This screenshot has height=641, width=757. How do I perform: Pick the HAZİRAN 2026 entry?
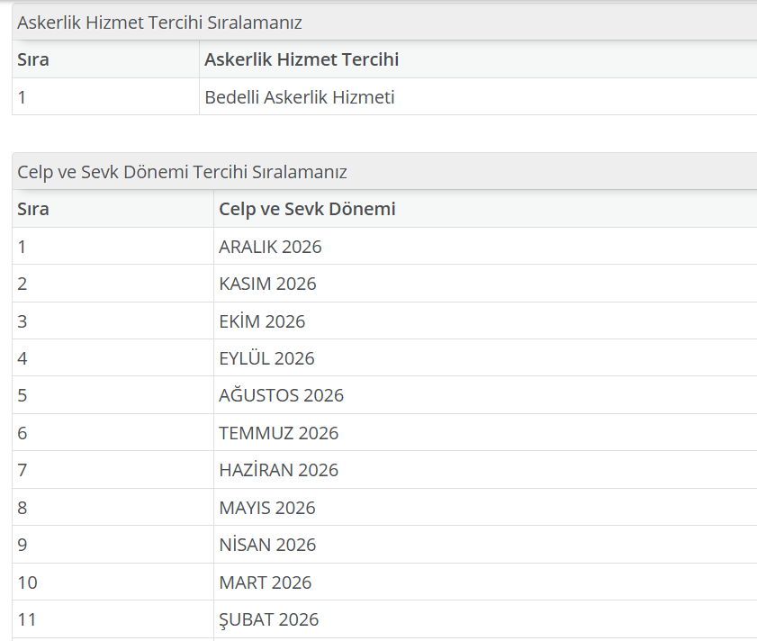[x=278, y=470]
